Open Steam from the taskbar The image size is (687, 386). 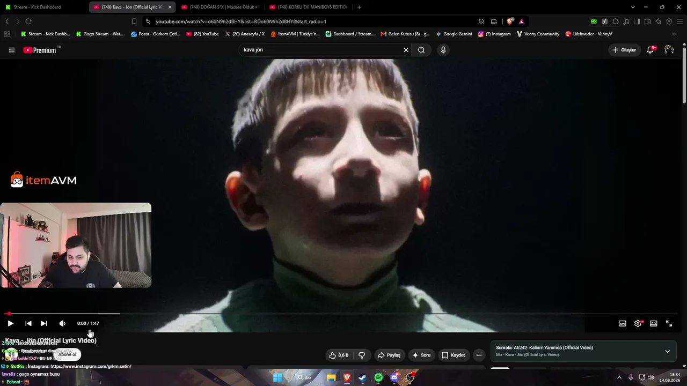(362, 377)
